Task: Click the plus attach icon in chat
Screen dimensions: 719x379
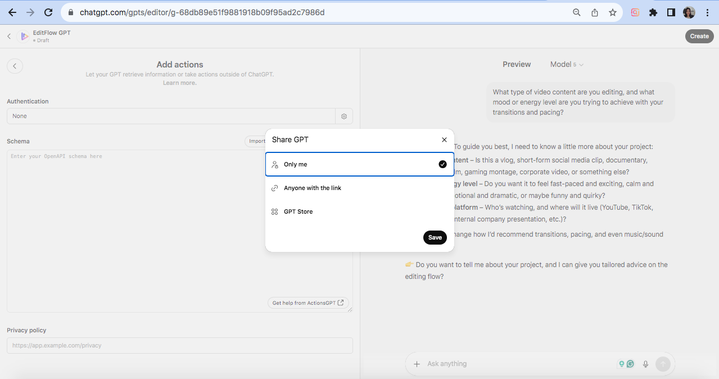Action: coord(417,364)
